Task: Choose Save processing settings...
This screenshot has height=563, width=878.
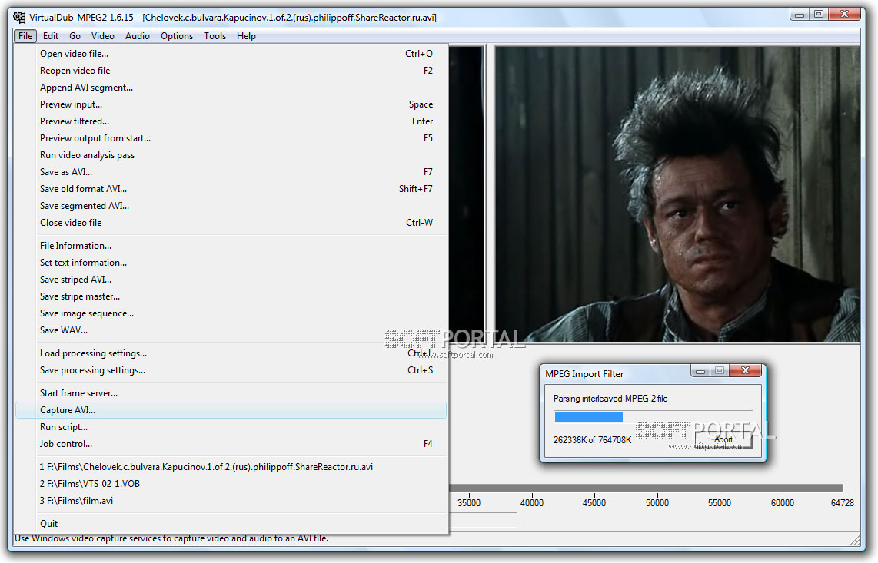Action: (231, 370)
